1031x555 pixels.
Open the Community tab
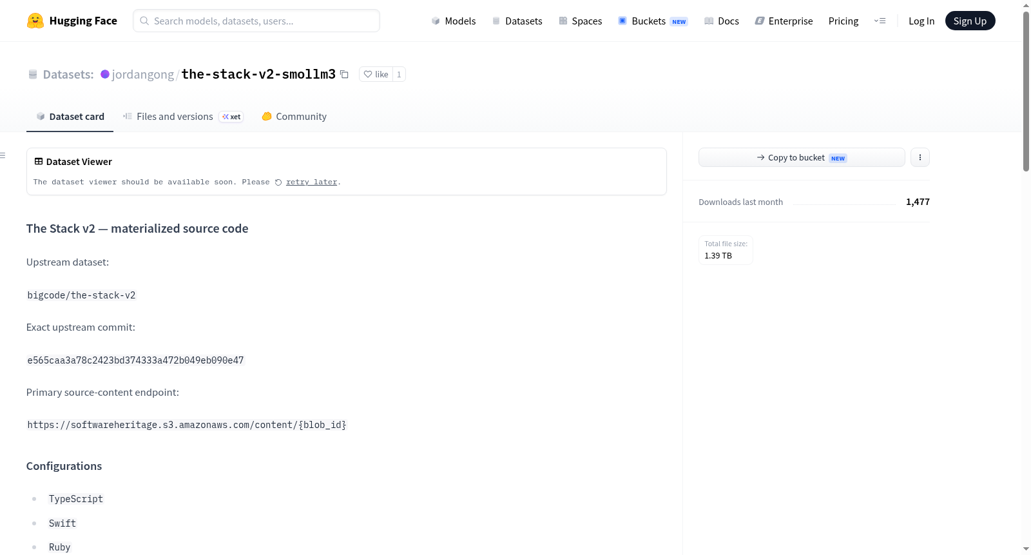coord(294,116)
